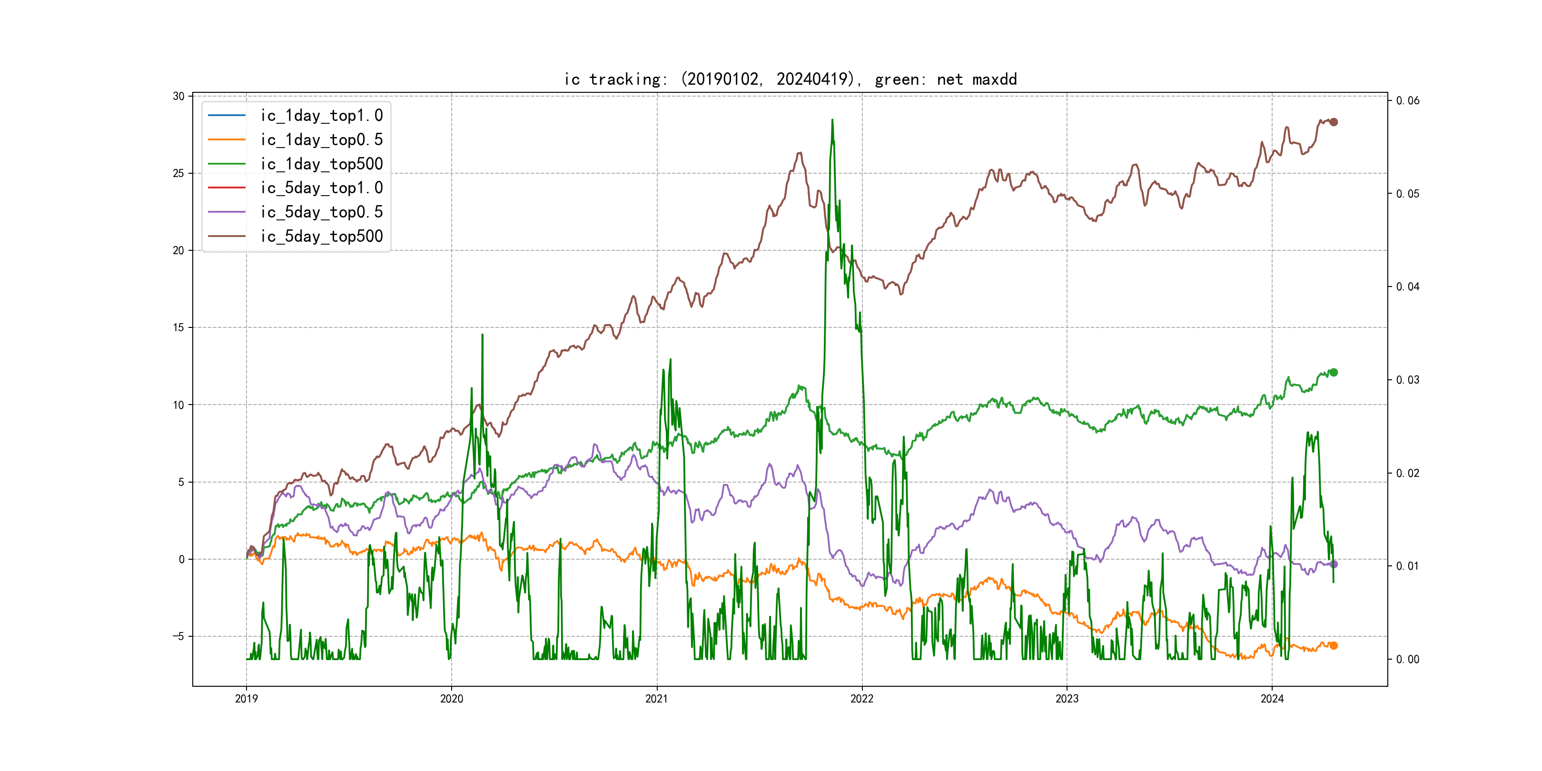This screenshot has height=771, width=1542.
Task: Click the ic_1day_top0.5 legend label
Action: (x=321, y=139)
